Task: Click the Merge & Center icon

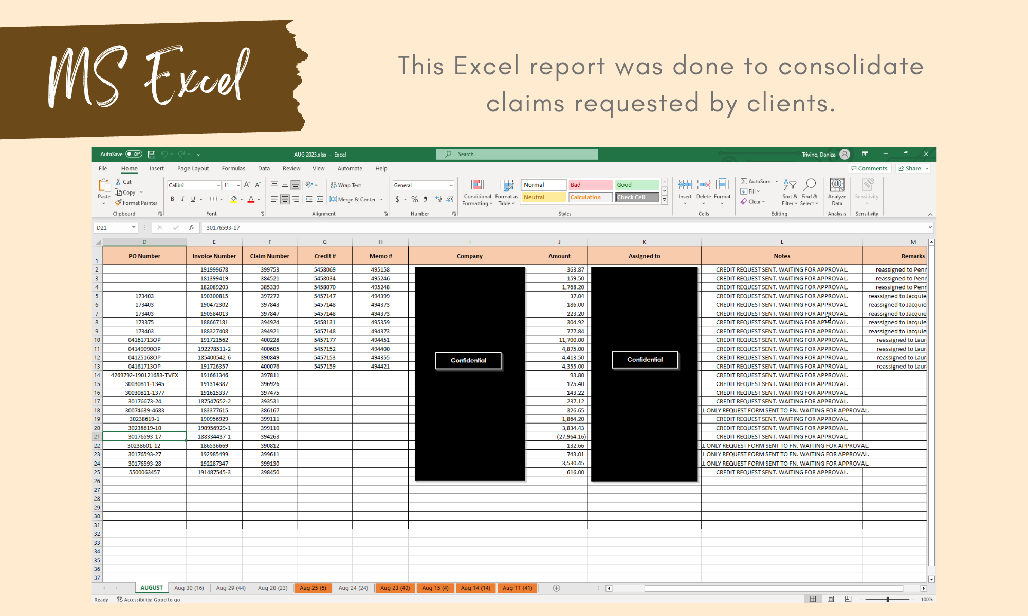Action: (334, 199)
